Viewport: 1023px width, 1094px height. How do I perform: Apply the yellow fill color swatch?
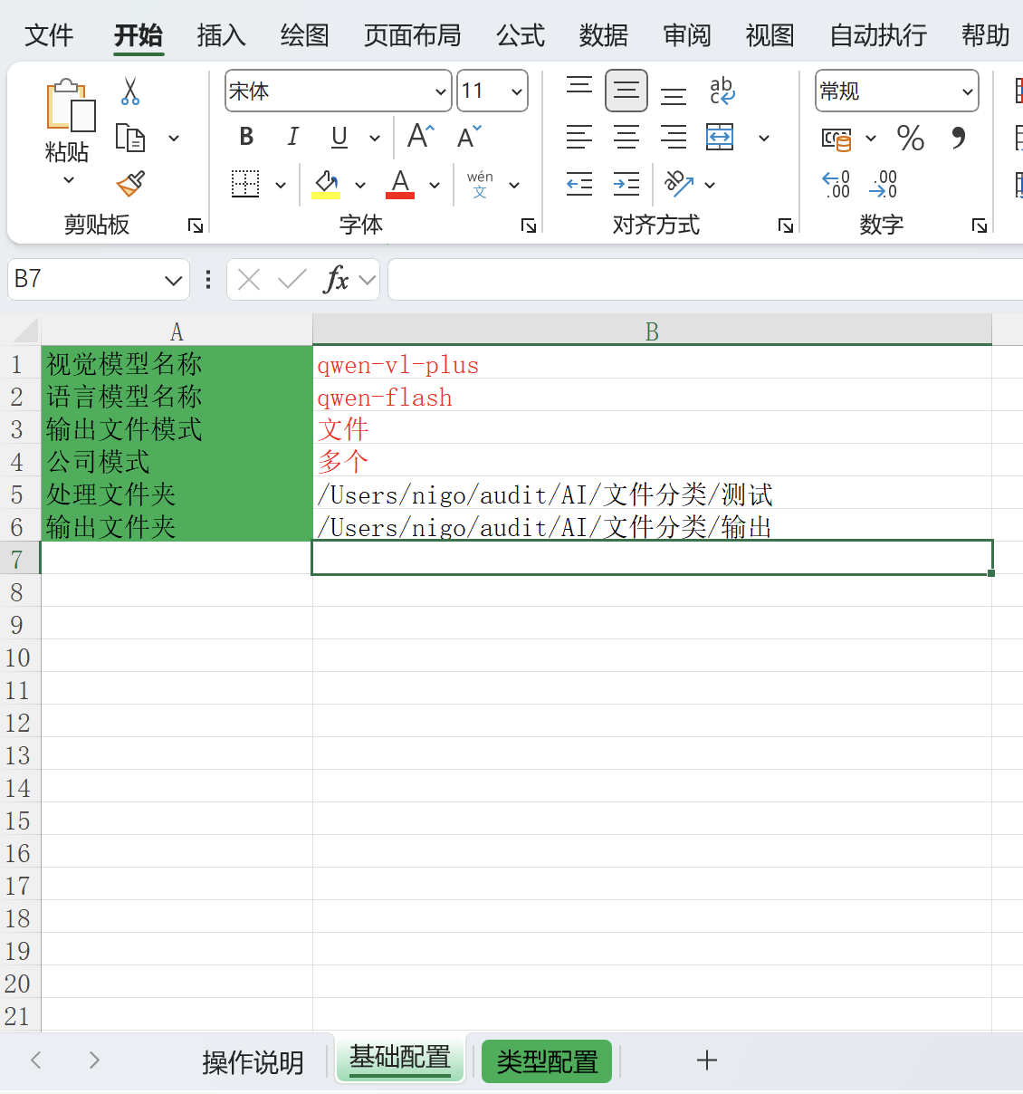(x=326, y=185)
